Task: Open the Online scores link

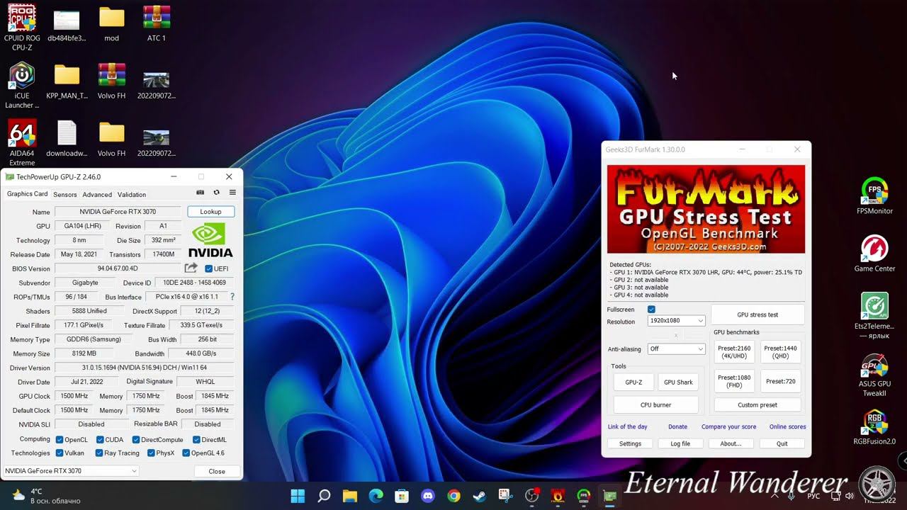Action: click(x=787, y=426)
